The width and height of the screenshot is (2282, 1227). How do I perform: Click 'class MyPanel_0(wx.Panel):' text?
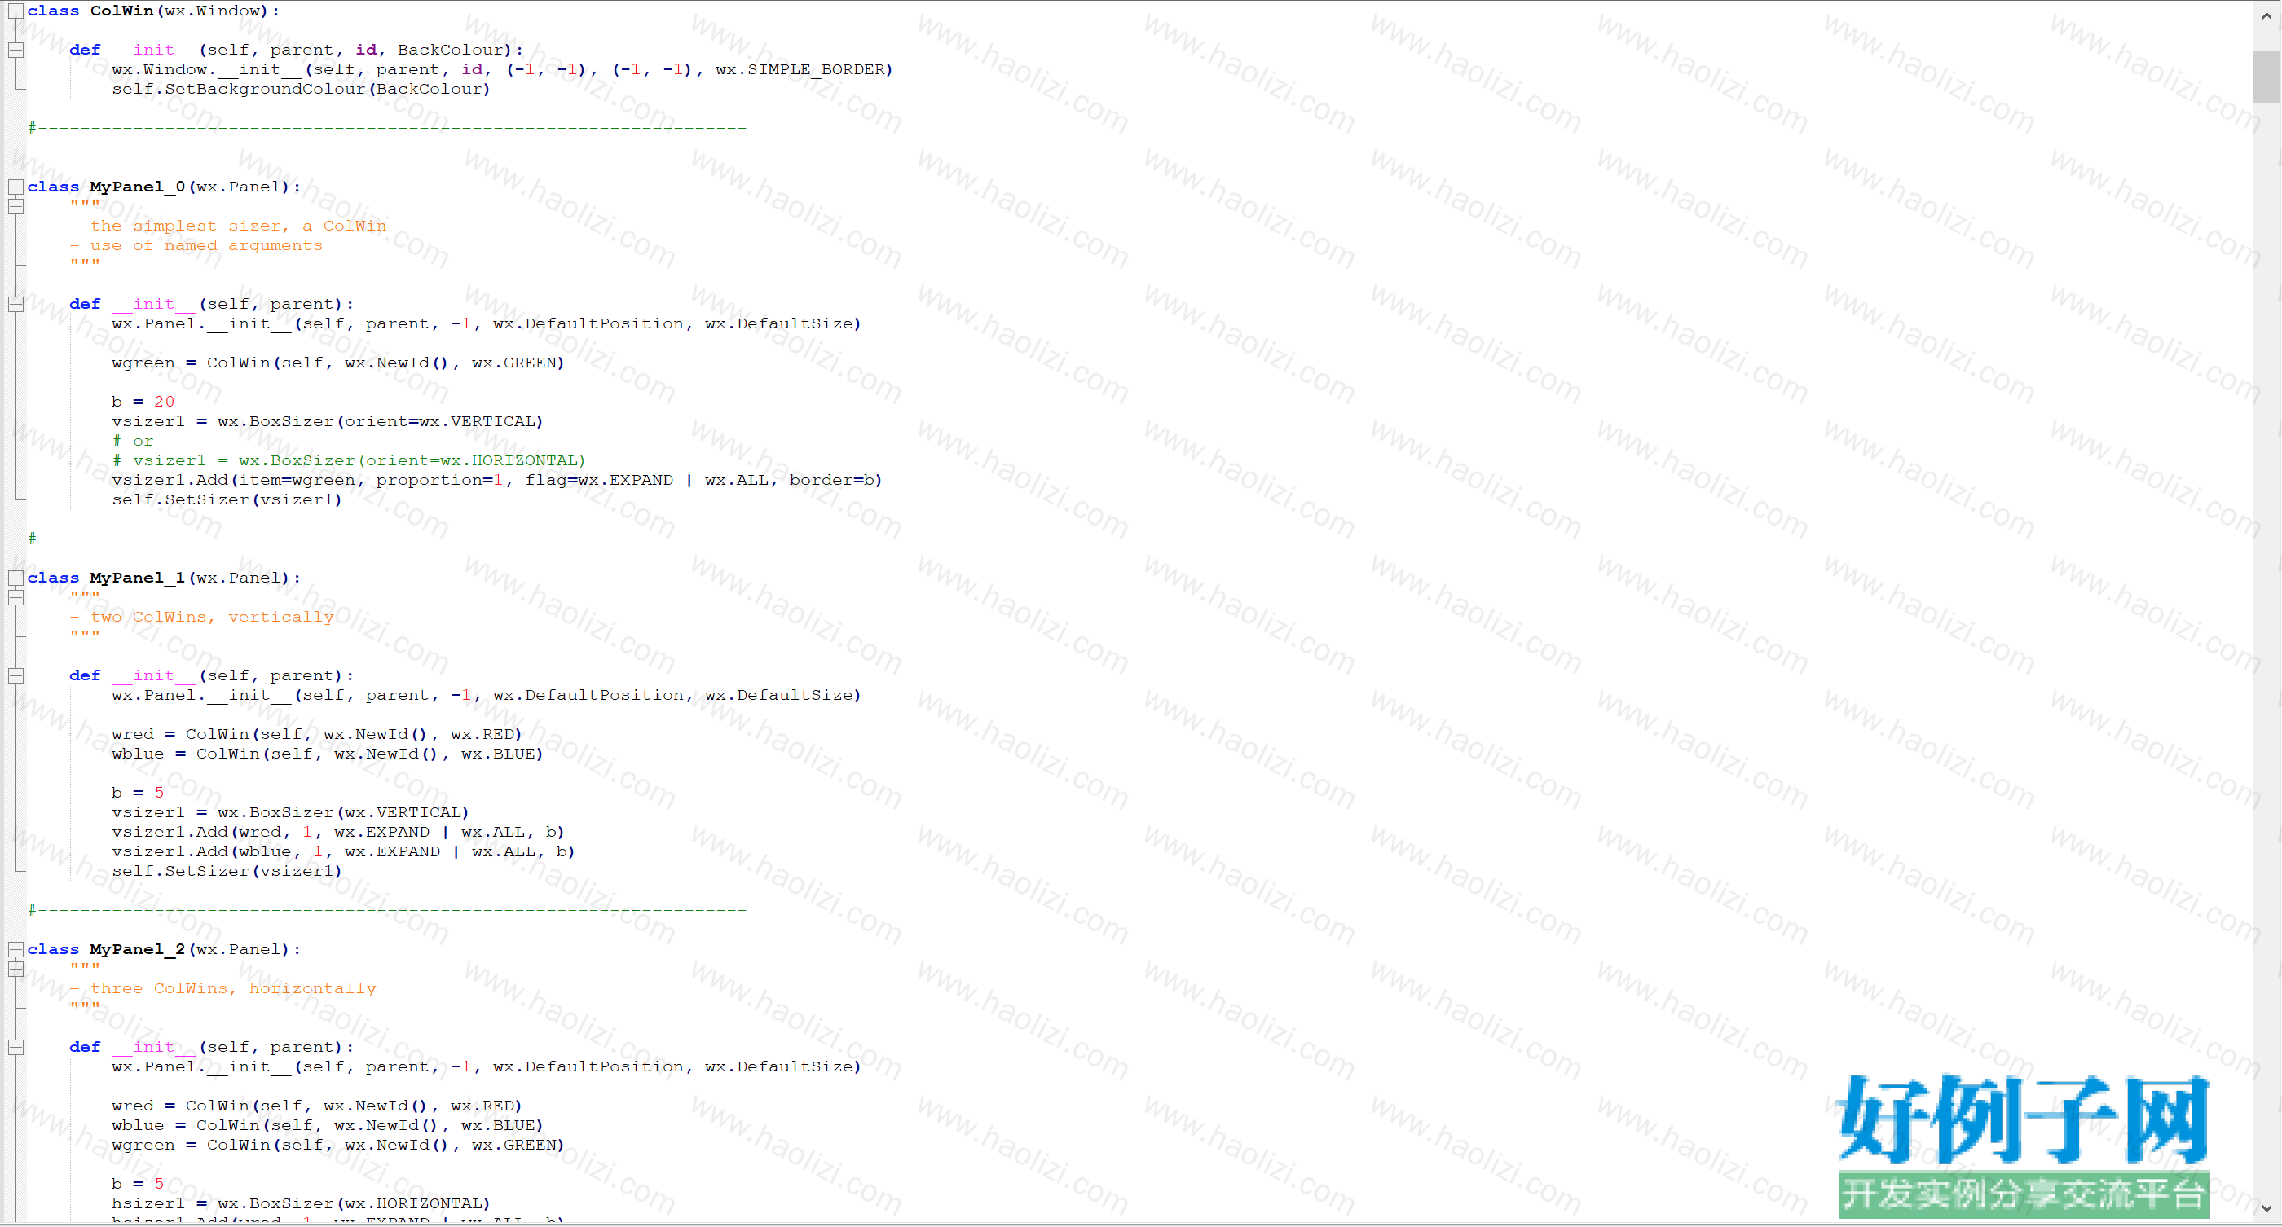(x=164, y=187)
